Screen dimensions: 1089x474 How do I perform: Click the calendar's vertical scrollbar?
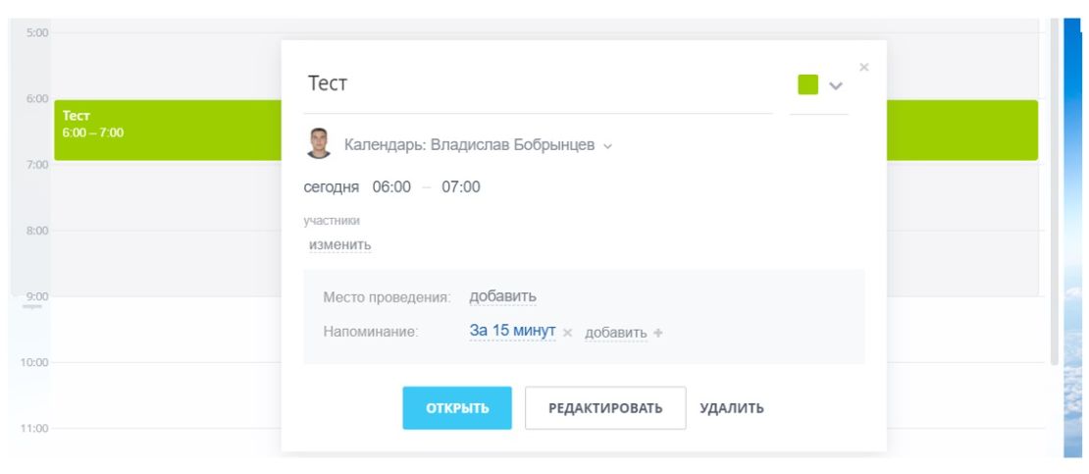pos(1054,196)
